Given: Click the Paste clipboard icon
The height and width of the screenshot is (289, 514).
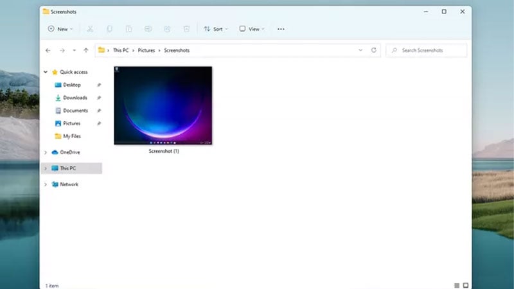Looking at the screenshot, I should (x=129, y=29).
